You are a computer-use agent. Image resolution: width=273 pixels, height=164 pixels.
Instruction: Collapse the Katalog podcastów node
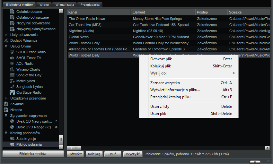pos(6,133)
